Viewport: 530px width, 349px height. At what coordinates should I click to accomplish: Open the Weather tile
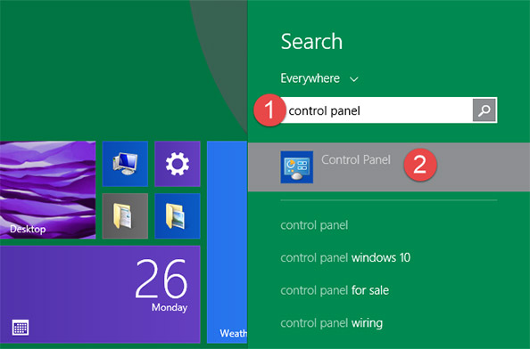click(x=228, y=242)
